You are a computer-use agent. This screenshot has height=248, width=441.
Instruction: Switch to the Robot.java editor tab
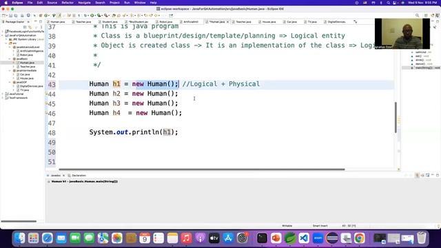click(x=164, y=21)
